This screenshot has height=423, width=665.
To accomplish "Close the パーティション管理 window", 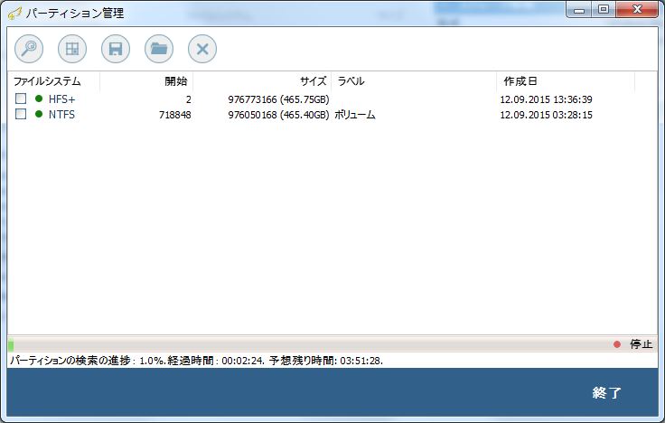I will coord(637,9).
